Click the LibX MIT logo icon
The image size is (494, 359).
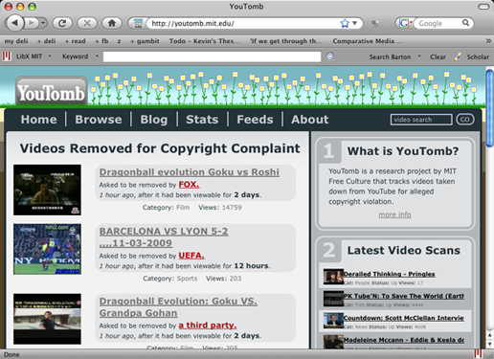7,56
